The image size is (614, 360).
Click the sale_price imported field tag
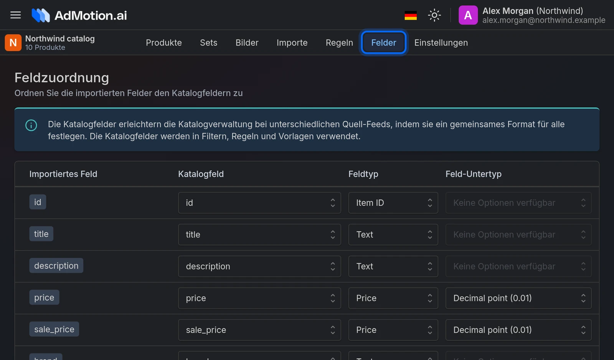54,329
